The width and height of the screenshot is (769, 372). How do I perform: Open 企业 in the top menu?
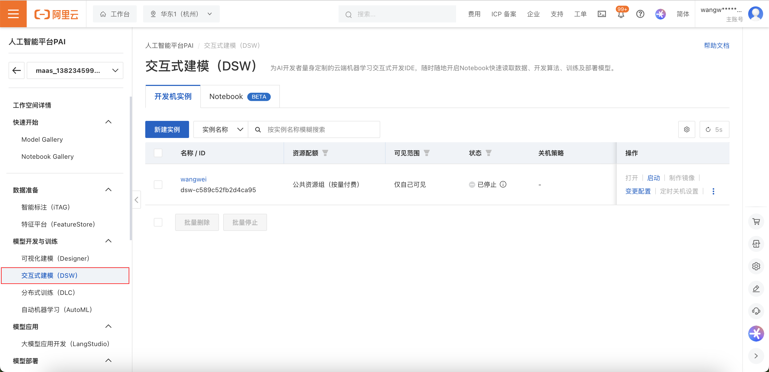click(x=533, y=14)
